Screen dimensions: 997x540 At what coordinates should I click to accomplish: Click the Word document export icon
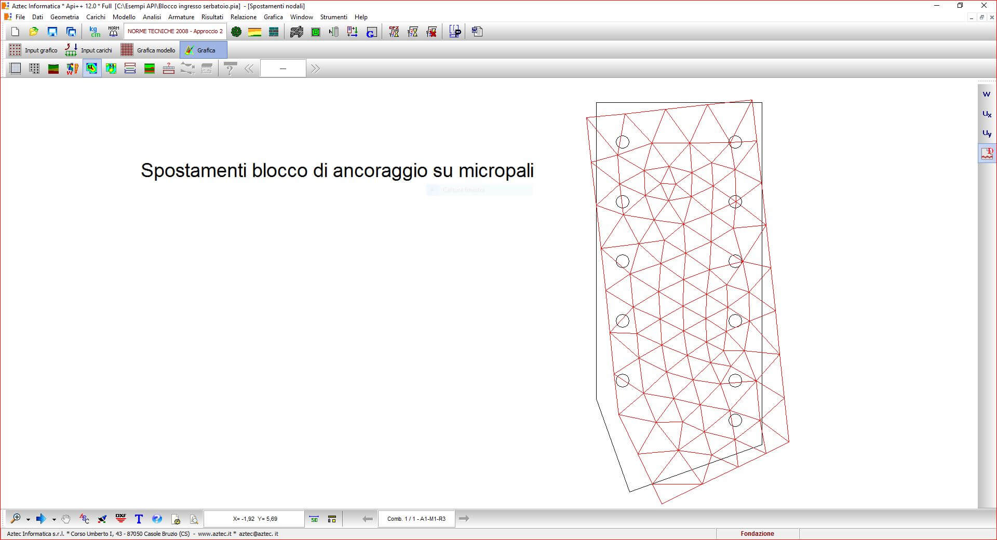(x=477, y=32)
